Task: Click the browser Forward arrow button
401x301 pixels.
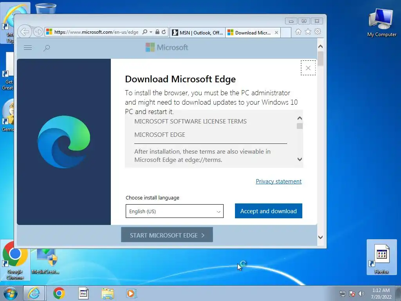Action: tap(38, 32)
